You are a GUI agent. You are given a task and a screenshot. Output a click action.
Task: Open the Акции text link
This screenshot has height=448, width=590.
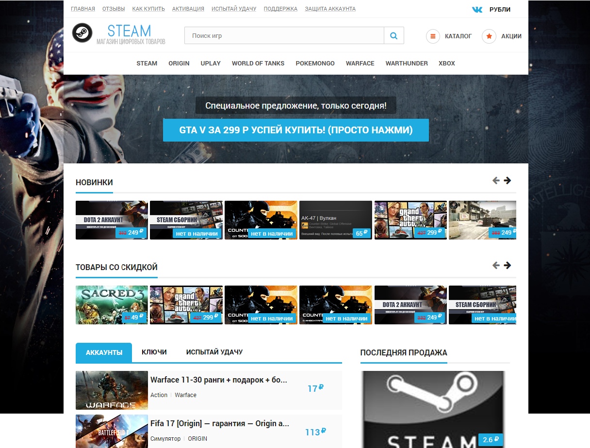[x=511, y=36]
